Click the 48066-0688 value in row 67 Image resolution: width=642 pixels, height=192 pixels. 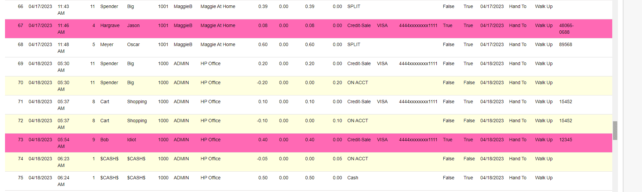[566, 29]
